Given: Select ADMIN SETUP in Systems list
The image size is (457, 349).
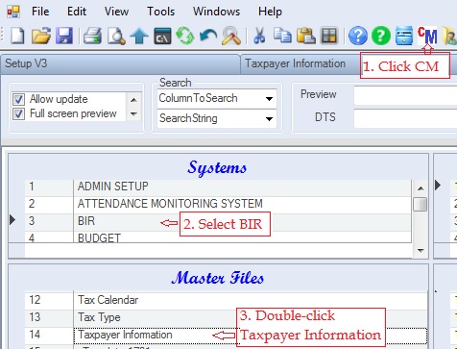Looking at the screenshot, I should [242, 187].
